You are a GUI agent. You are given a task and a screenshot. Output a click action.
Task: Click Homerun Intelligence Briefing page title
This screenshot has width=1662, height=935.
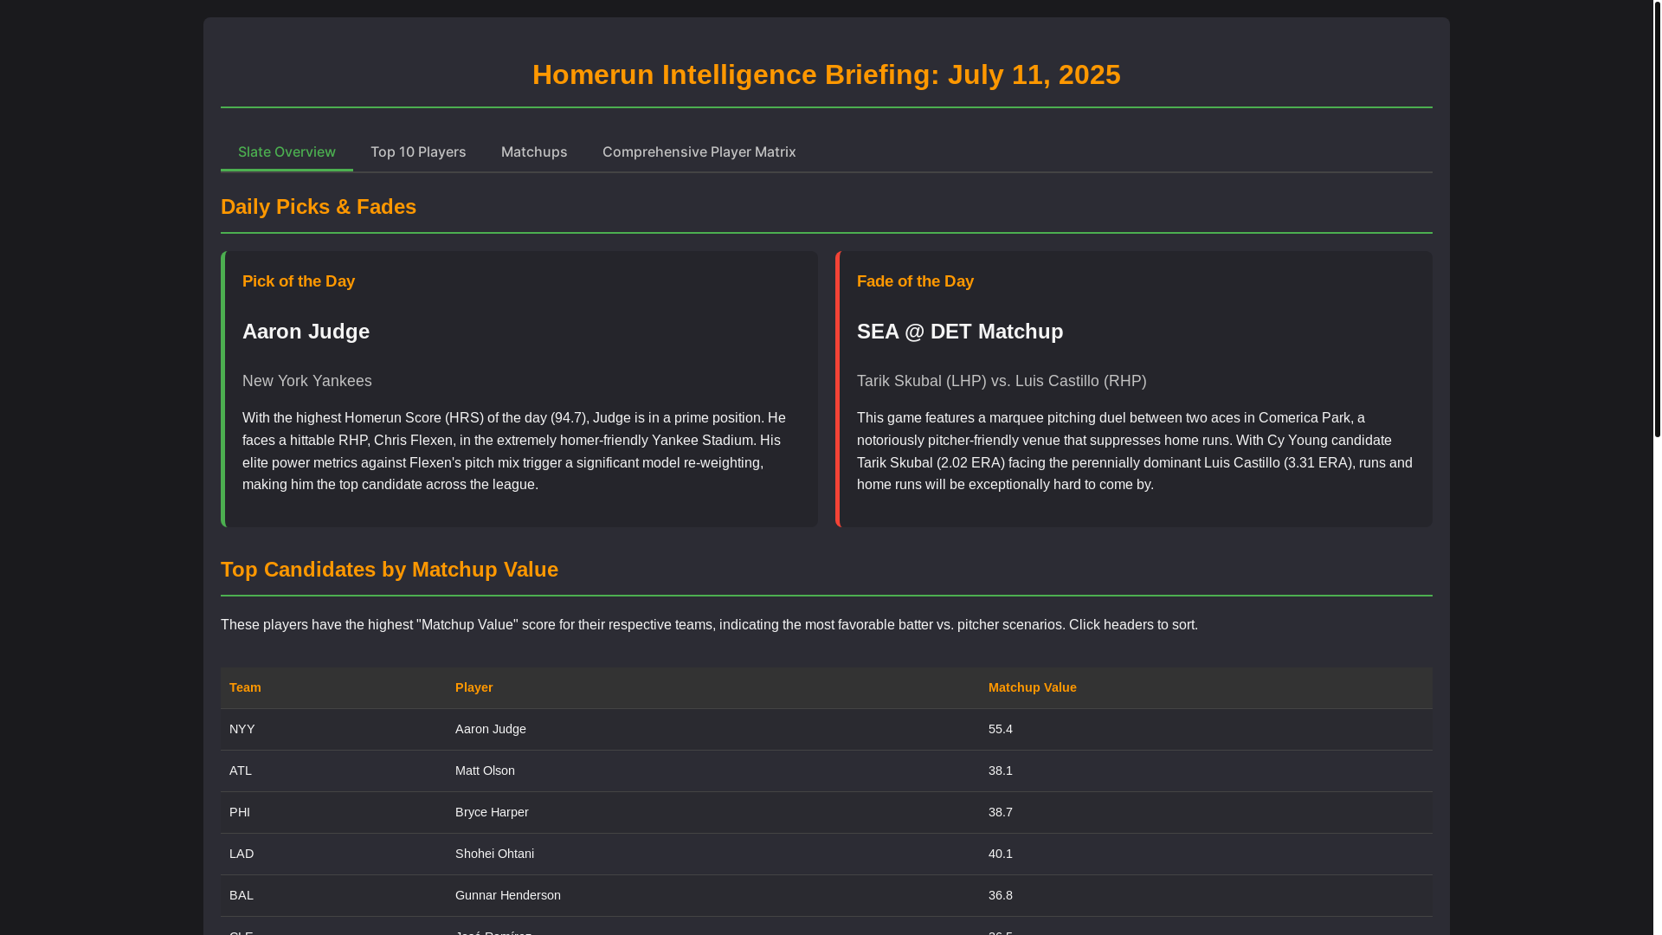pos(827,74)
